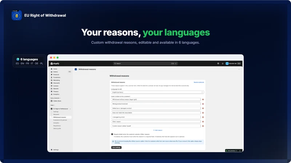
Task: Open the app's Settings sub-item
Action: click(56, 112)
